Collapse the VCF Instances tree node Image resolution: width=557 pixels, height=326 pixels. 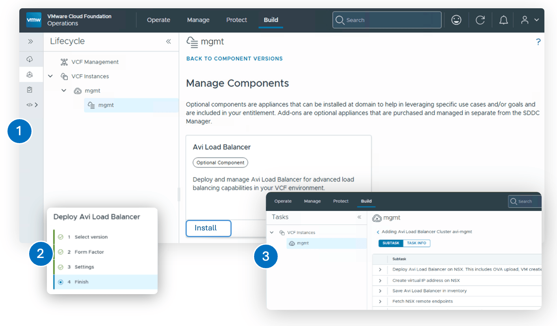[50, 76]
